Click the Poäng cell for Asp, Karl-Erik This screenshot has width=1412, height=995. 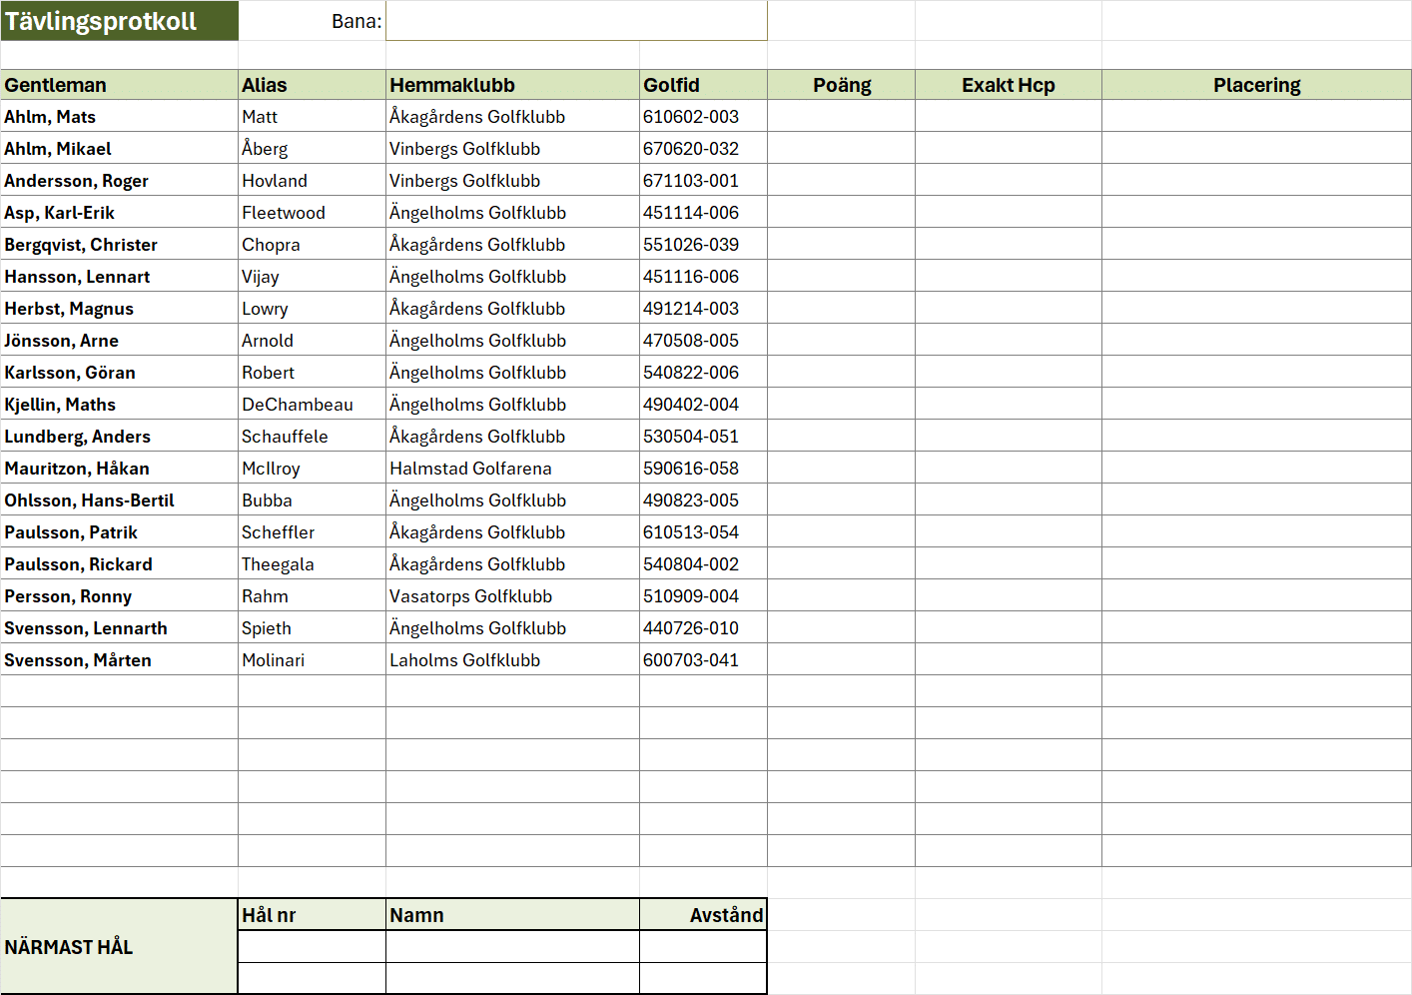[x=841, y=213]
